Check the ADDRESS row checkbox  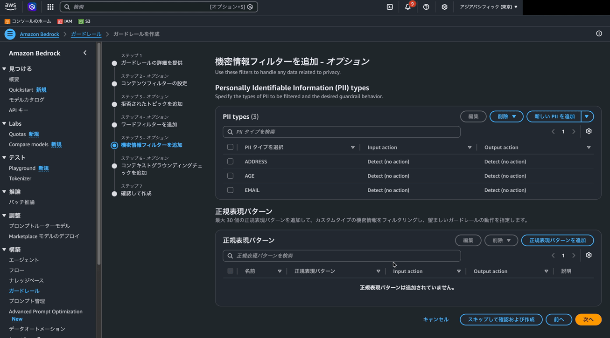[x=230, y=162]
